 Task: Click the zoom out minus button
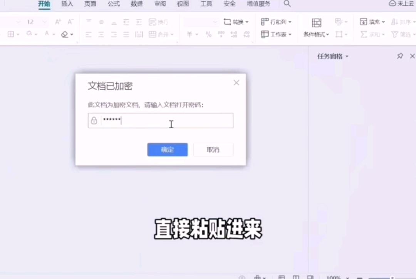[359, 277]
